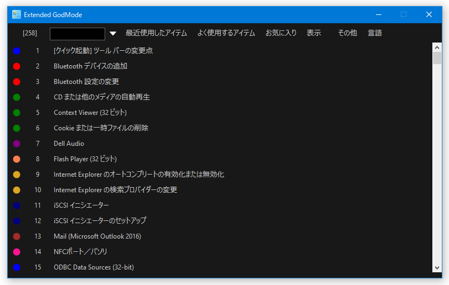This screenshot has height=285, width=449.
Task: Click the scrollbar down arrow
Action: [x=437, y=267]
